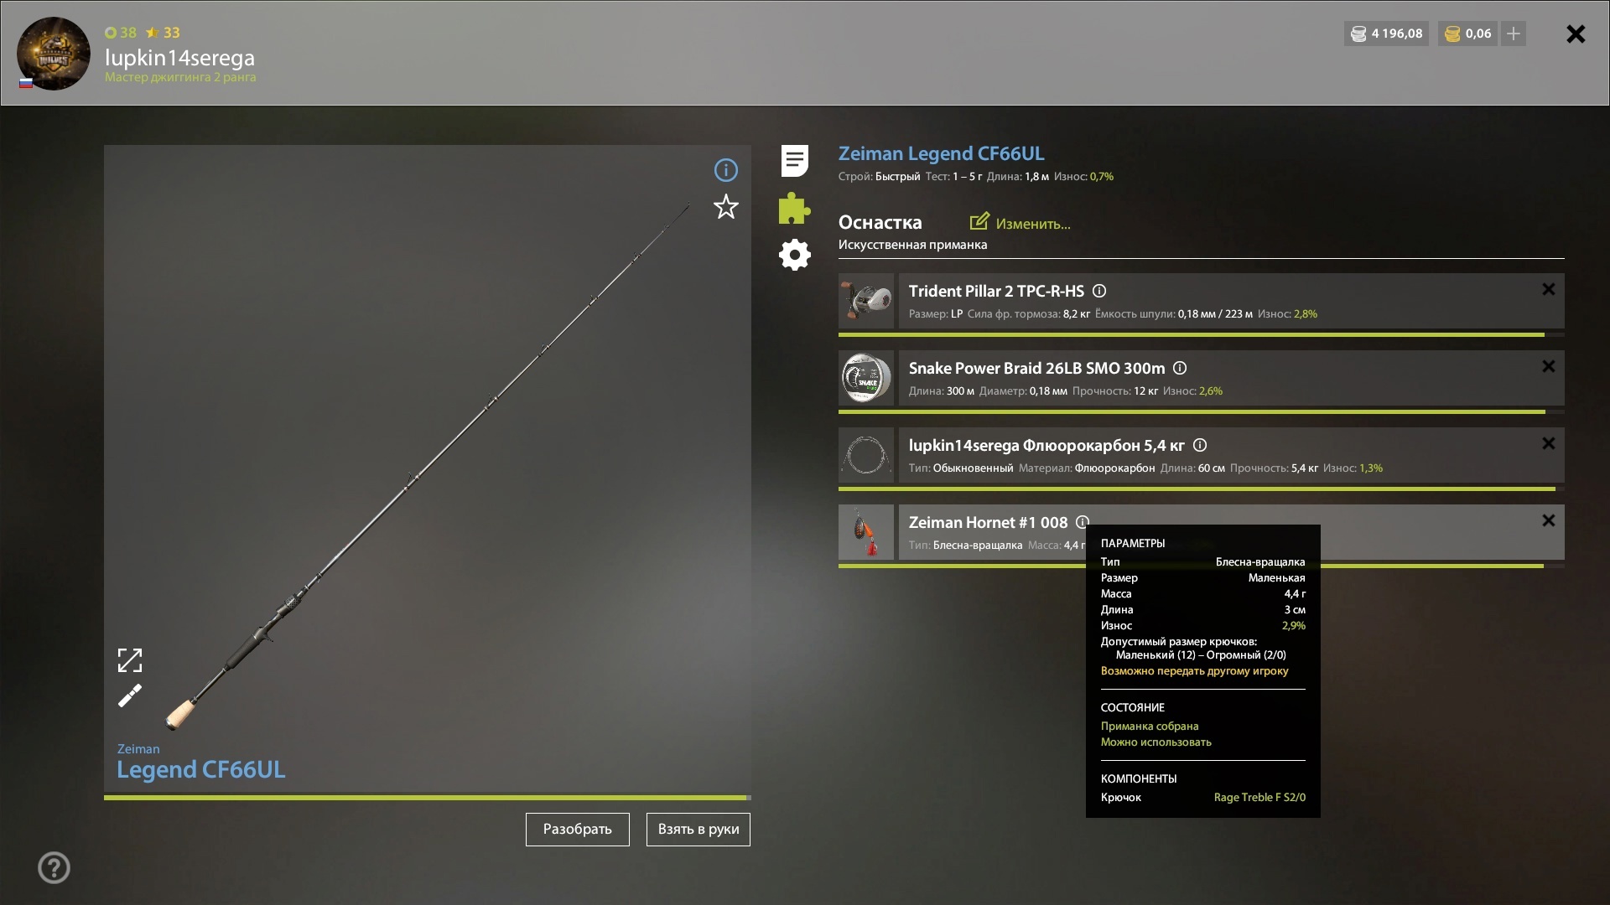This screenshot has width=1610, height=905.
Task: Mark rod as favorite with star icon
Action: pyautogui.click(x=725, y=207)
